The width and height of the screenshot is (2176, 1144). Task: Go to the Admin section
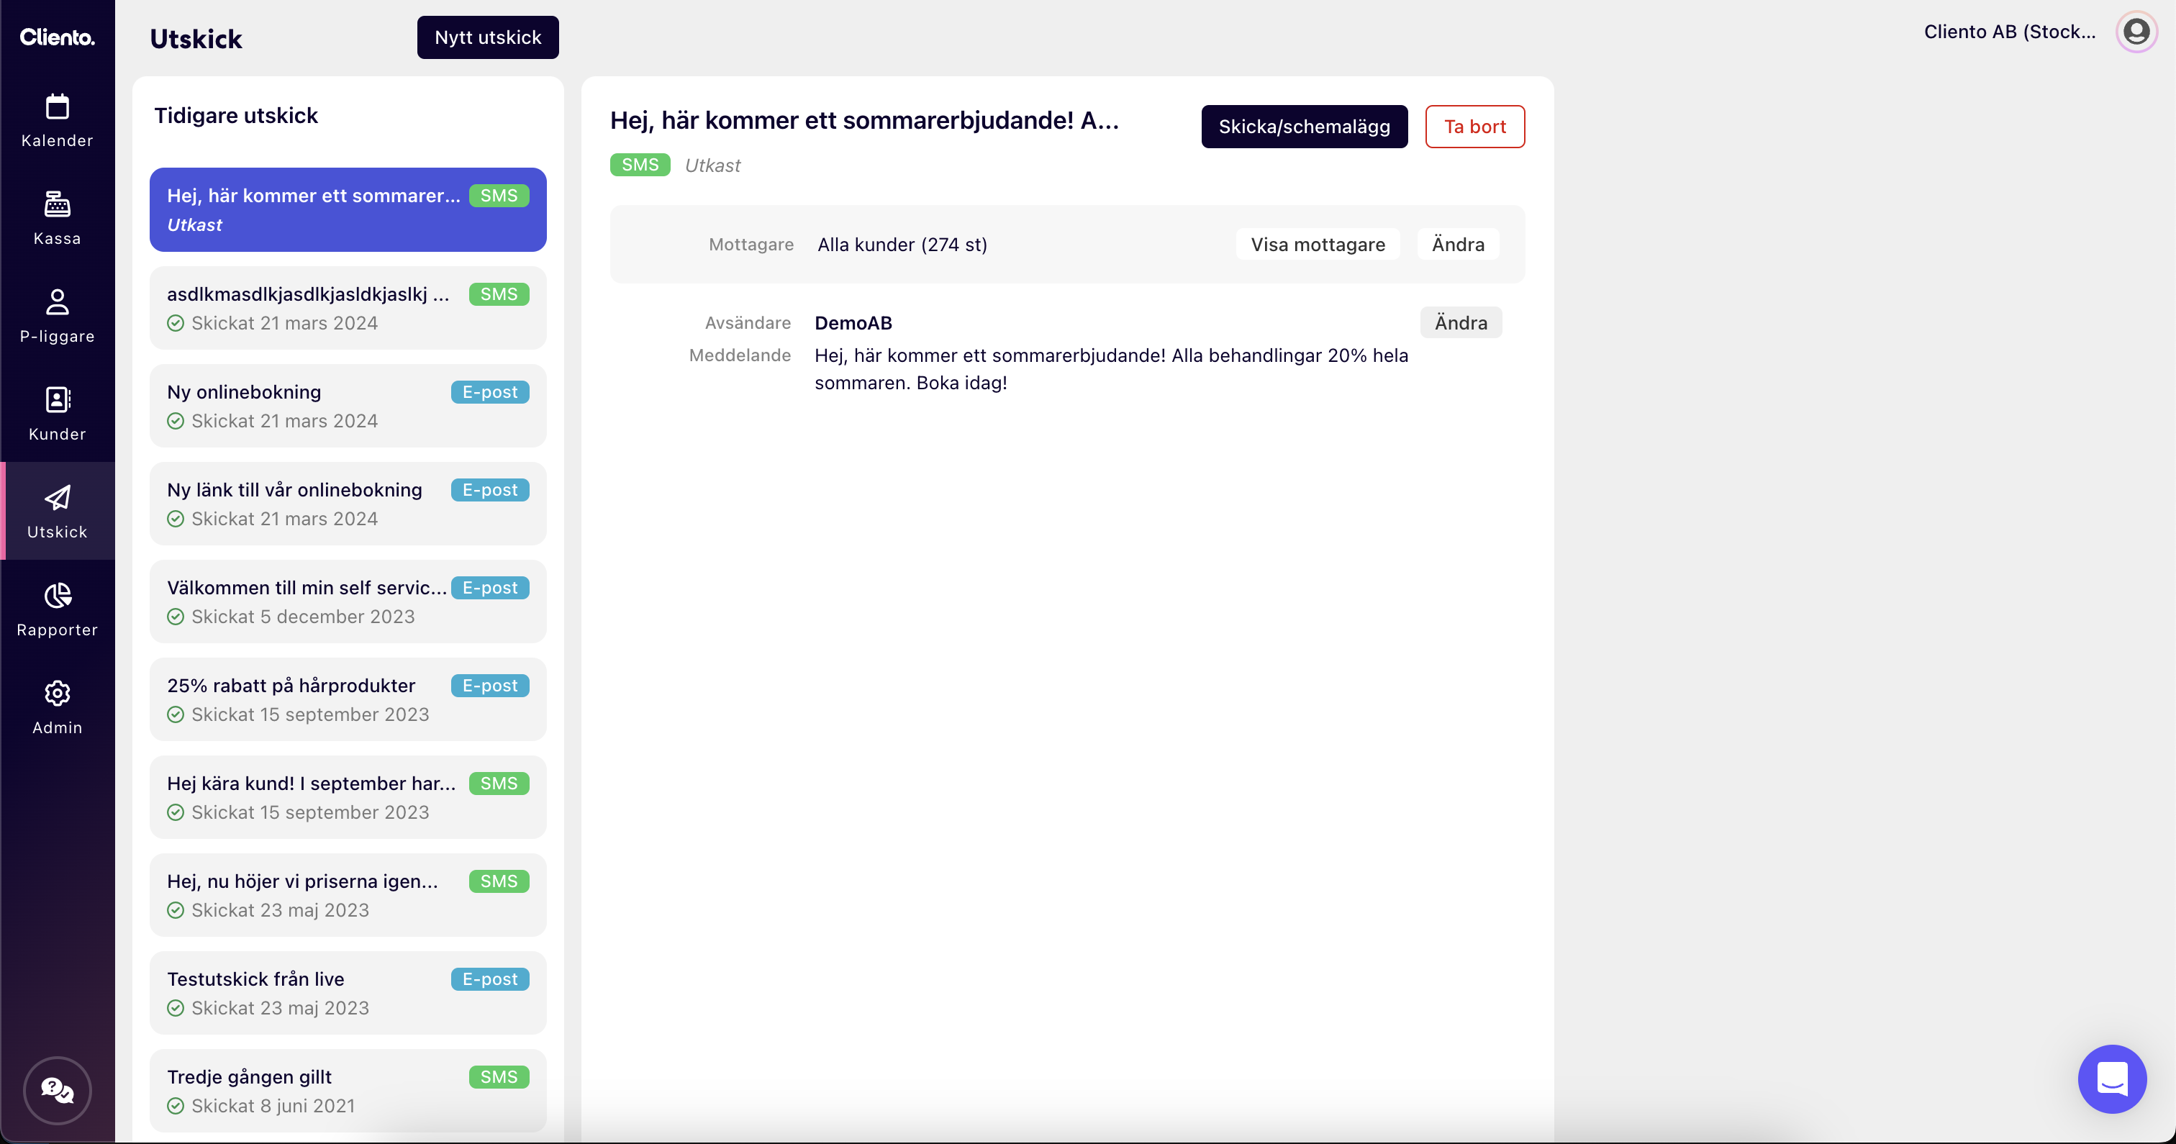click(x=58, y=707)
